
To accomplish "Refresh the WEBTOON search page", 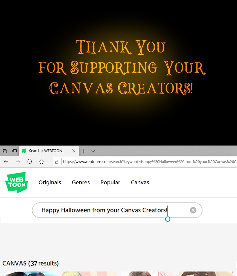I will [x=30, y=162].
